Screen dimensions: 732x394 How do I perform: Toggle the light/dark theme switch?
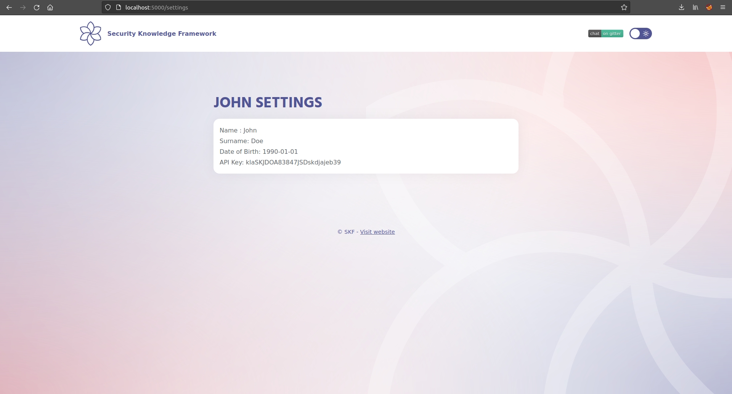(x=640, y=33)
